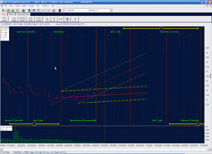Switch to the Studies tab

click(x=20, y=15)
